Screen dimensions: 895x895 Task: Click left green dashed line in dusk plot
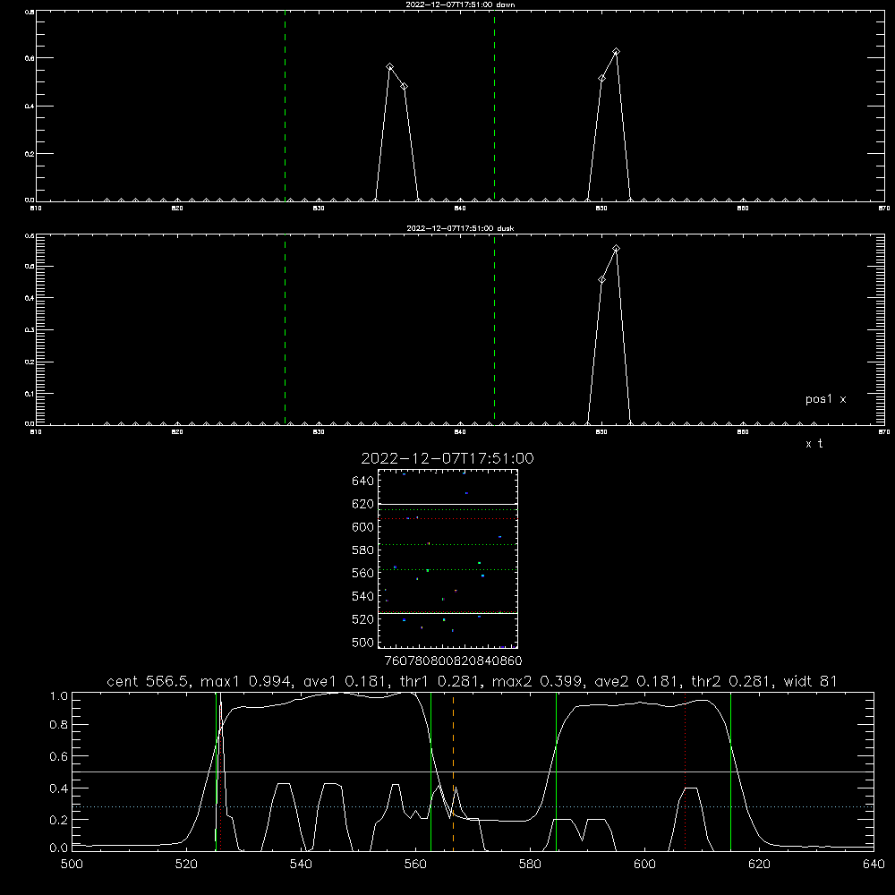285,329
